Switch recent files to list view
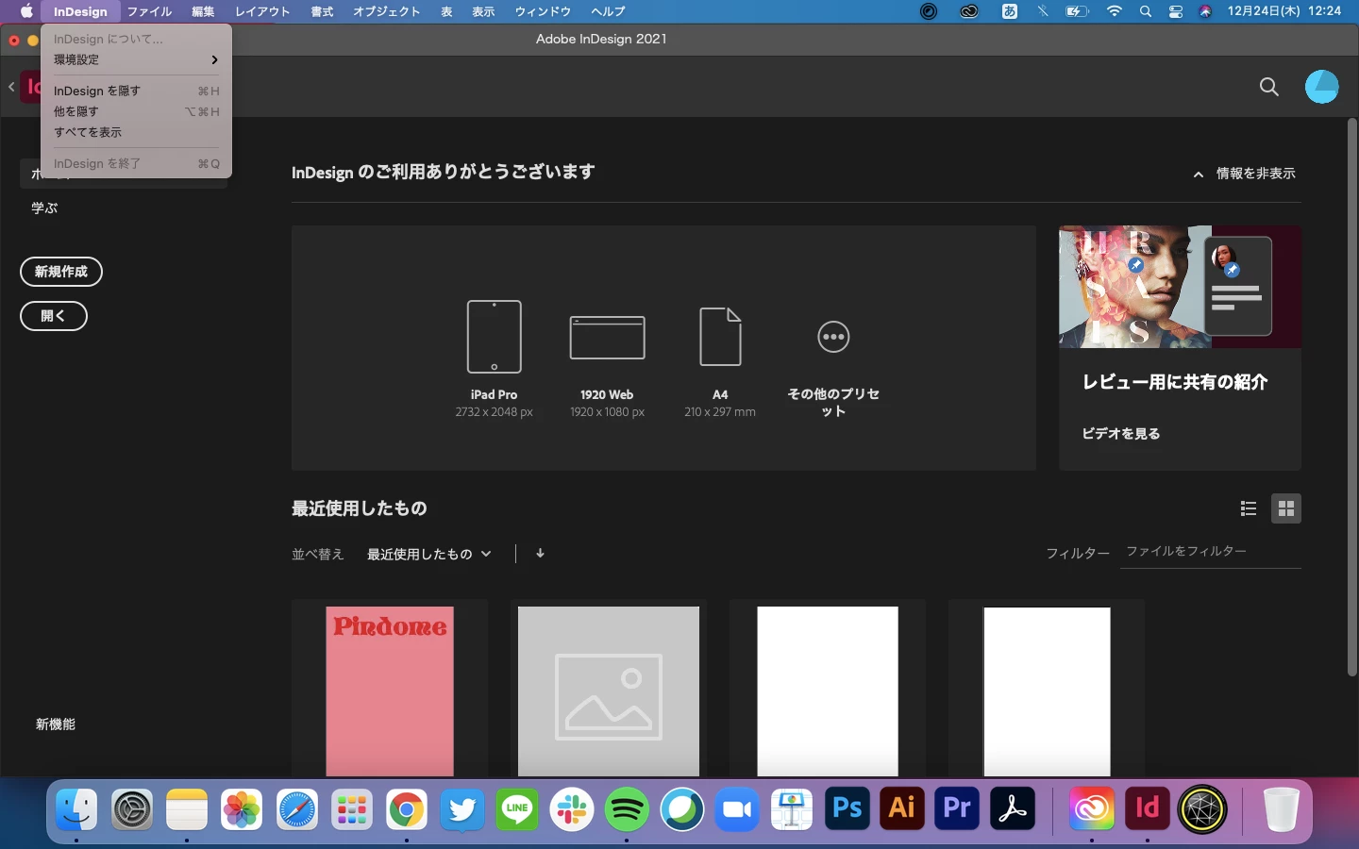Screen dimensions: 1359x849 pyautogui.click(x=1249, y=508)
